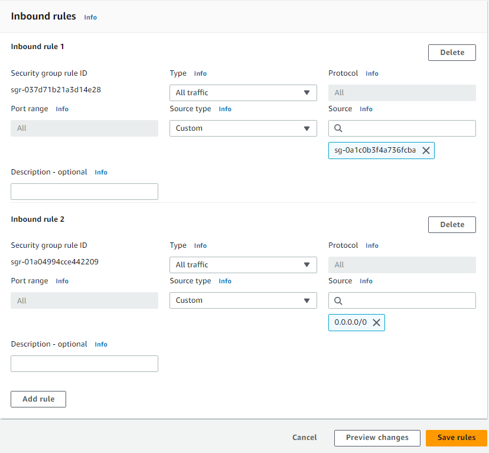489x453 pixels.
Task: Open Info beside rule 2 Description label
Action: (x=100, y=344)
